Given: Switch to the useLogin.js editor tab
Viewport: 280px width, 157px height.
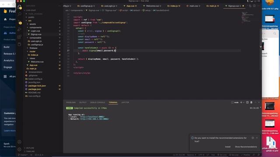Looking at the screenshot, I should pyautogui.click(x=109, y=6).
